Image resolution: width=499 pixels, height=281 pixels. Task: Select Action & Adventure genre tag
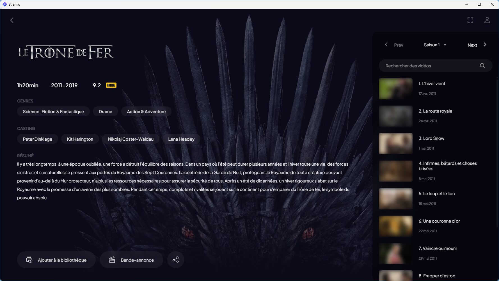pos(146,111)
